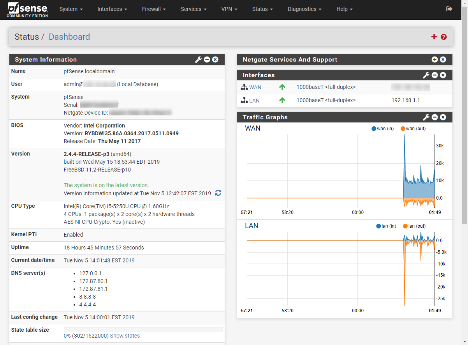Minimize the System Information widget
This screenshot has width=468, height=345.
point(207,60)
